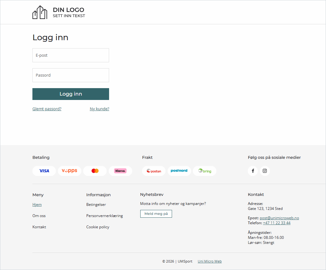Click the Bring shipping logo
Viewport: 326px width, 270px height.
tap(204, 171)
